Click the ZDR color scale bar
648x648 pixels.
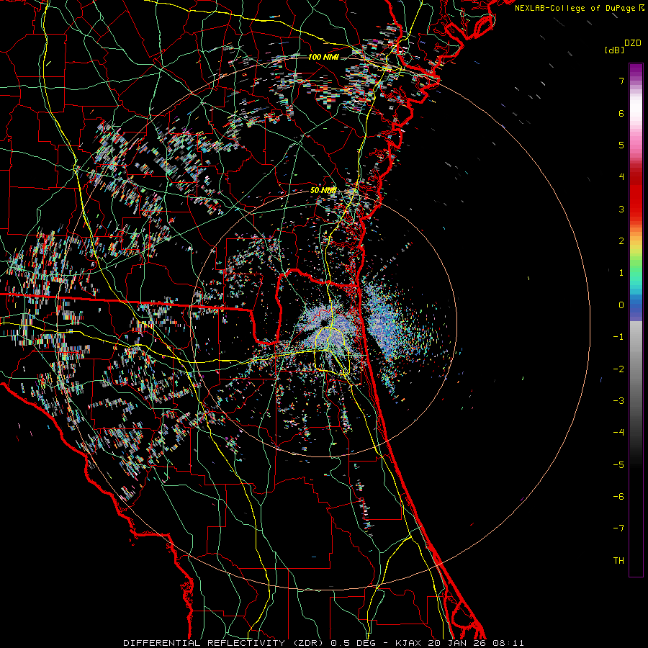tap(636, 320)
